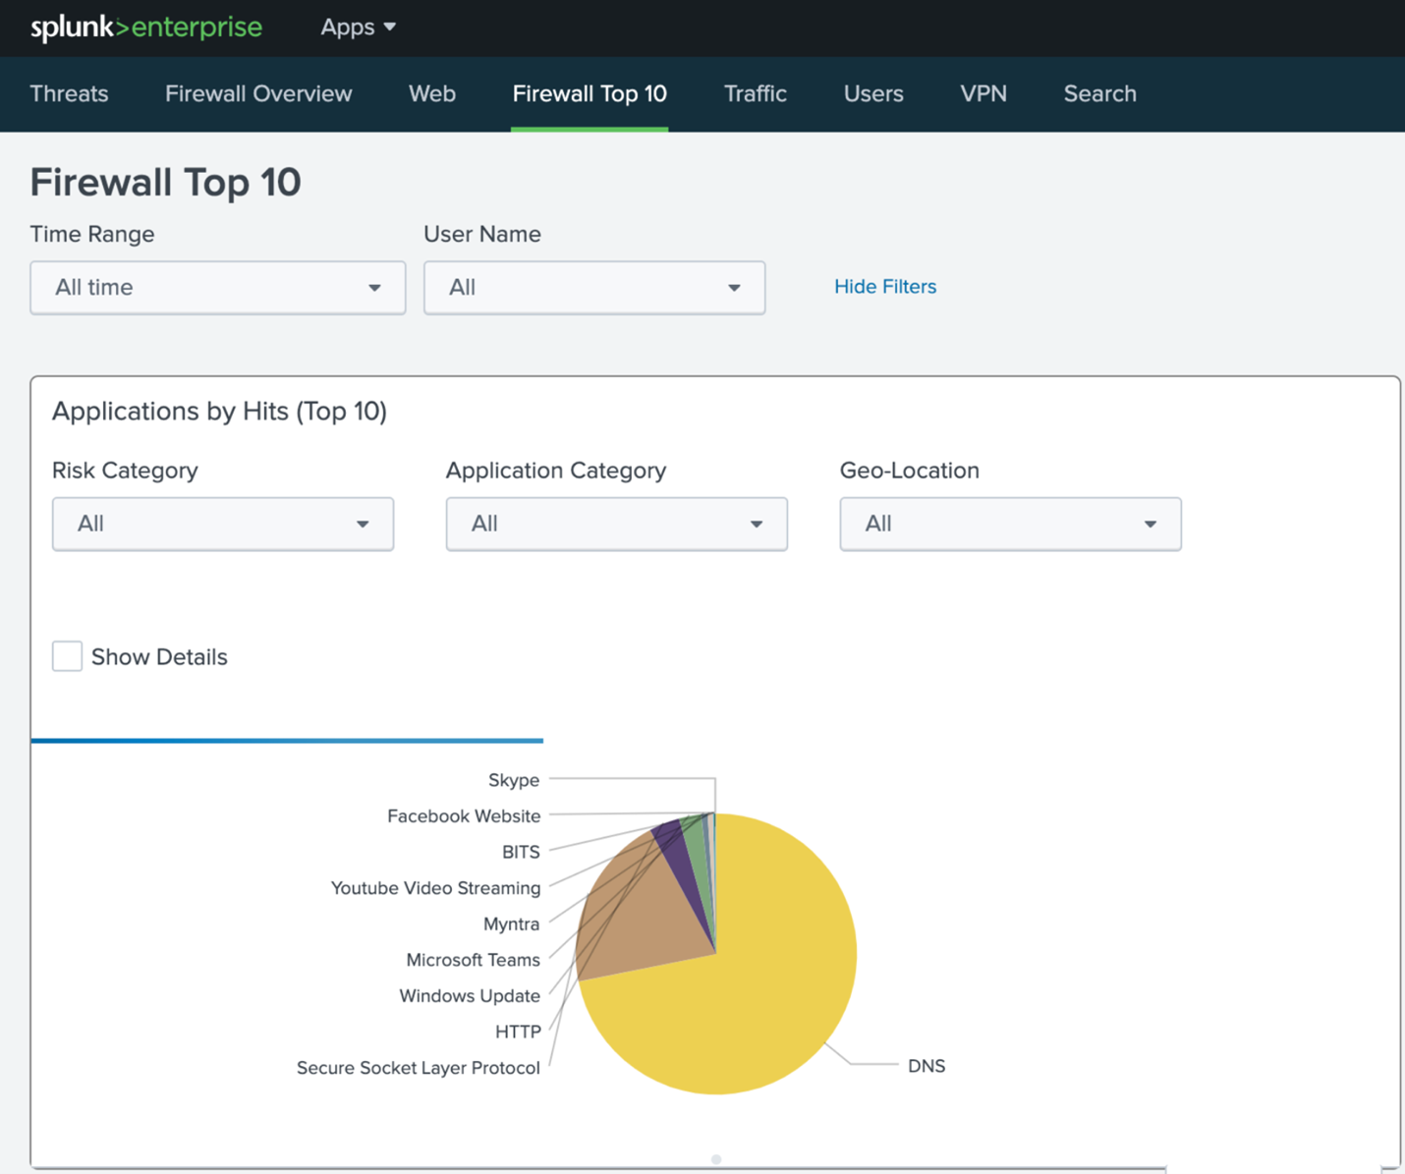
Task: Click the DNS chart label
Action: [x=927, y=1066]
